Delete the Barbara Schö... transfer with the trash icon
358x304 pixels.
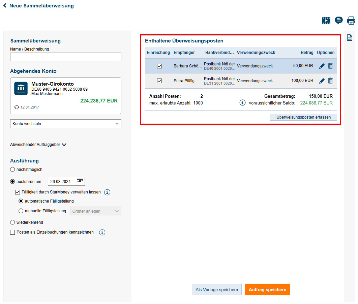330,66
